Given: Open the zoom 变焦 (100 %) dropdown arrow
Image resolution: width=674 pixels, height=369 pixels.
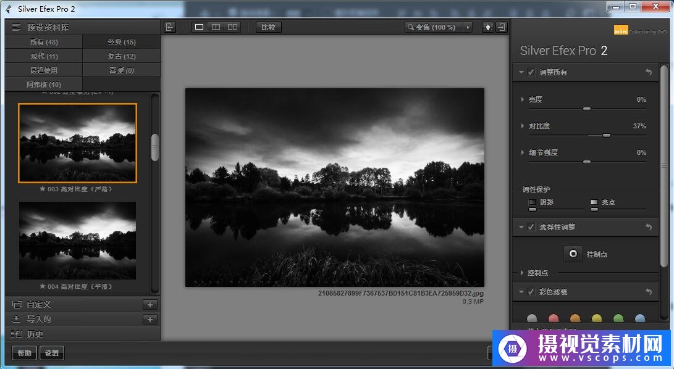Looking at the screenshot, I should pos(468,27).
